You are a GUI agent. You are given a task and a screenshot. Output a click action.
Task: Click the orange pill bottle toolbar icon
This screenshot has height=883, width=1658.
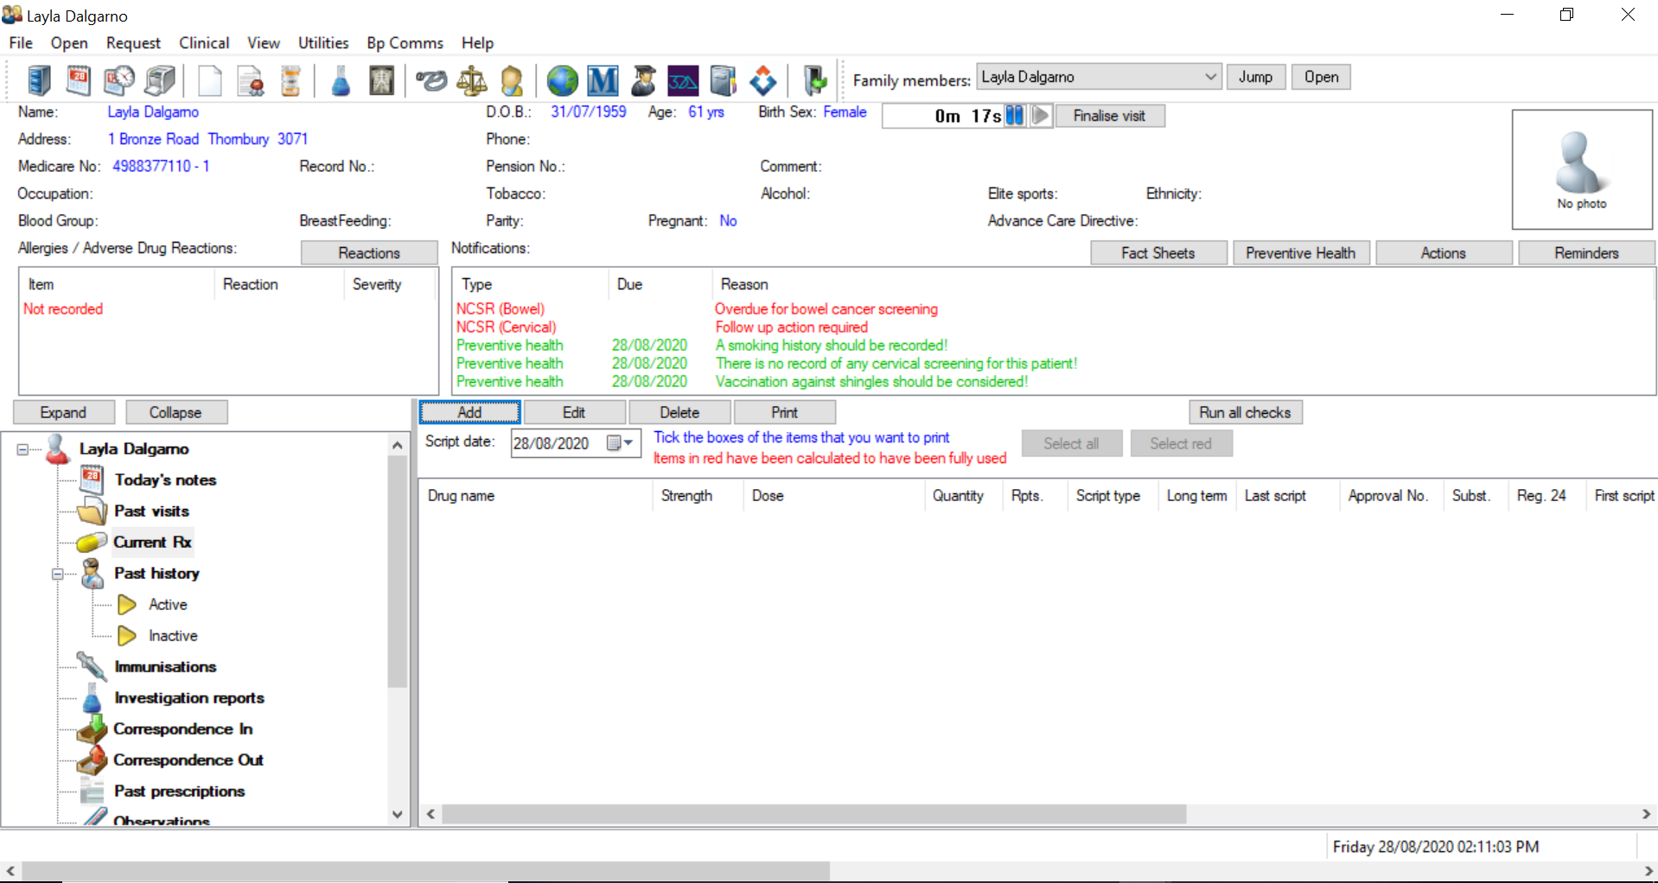291,80
